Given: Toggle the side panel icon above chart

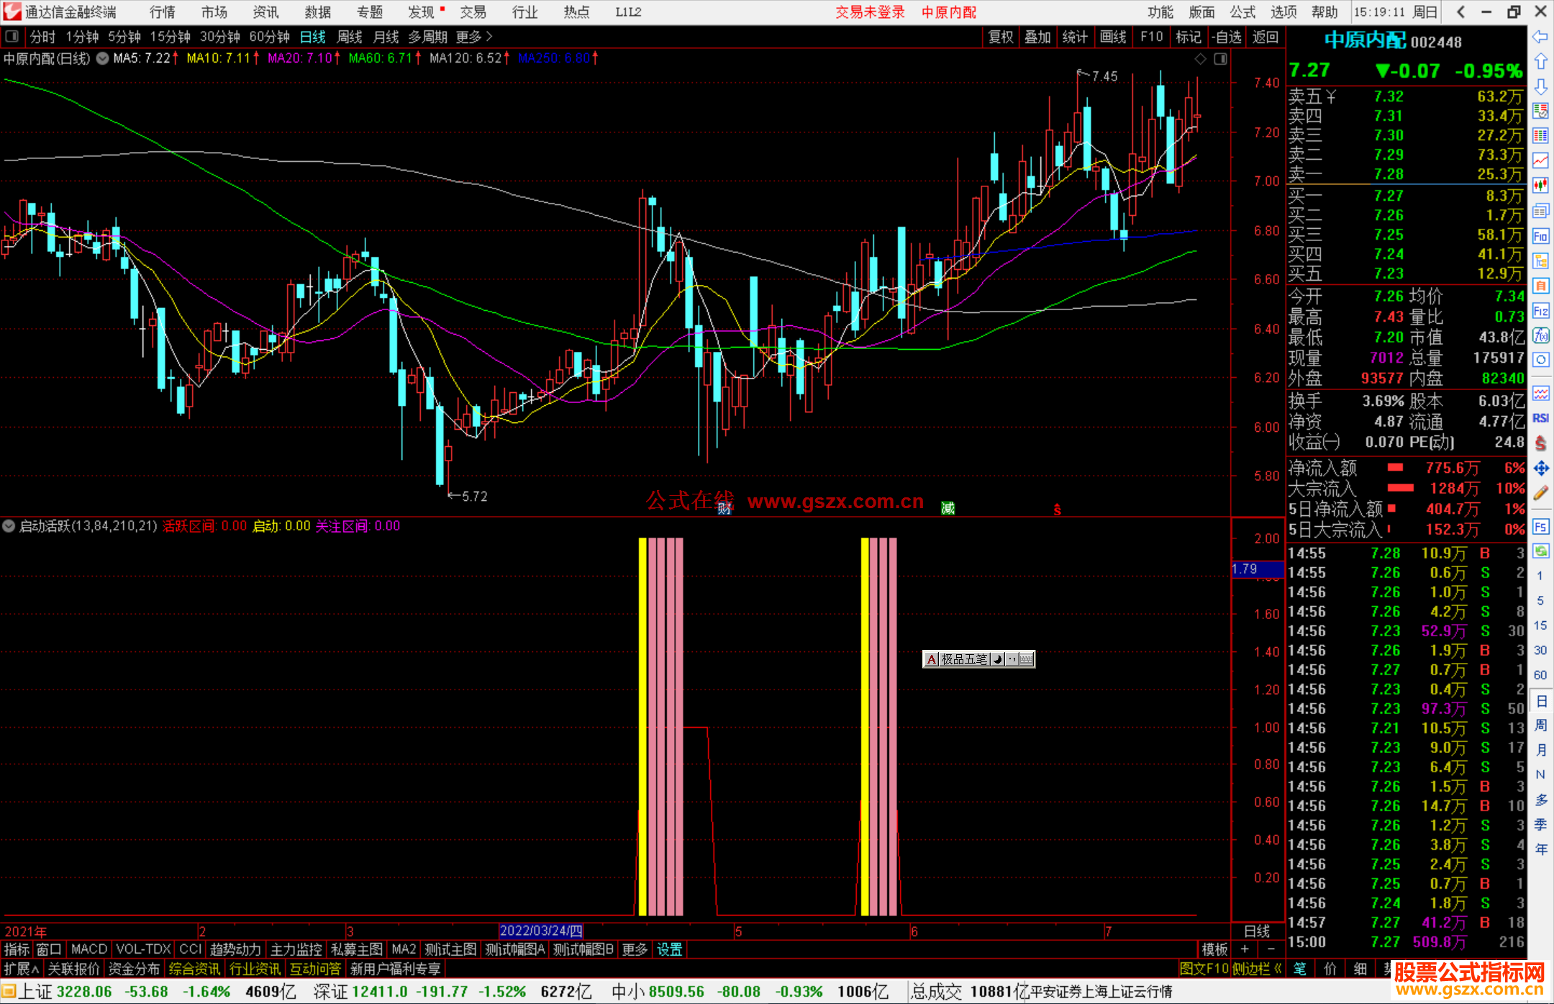Looking at the screenshot, I should click(x=1221, y=58).
